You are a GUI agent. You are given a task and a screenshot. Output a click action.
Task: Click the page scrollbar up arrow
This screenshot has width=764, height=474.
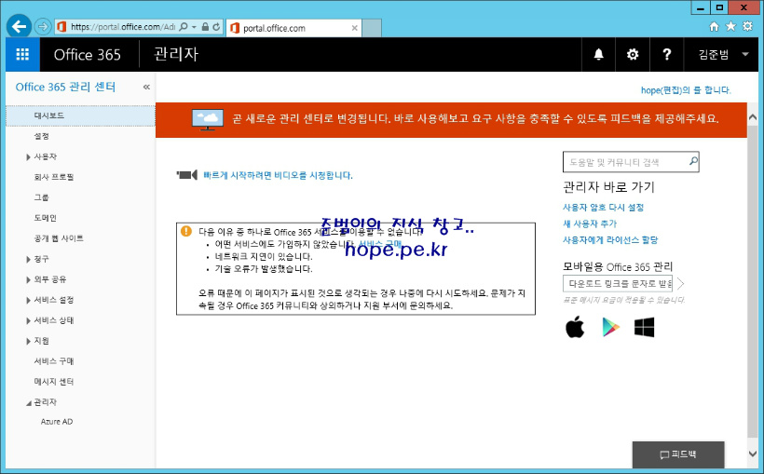pos(752,117)
